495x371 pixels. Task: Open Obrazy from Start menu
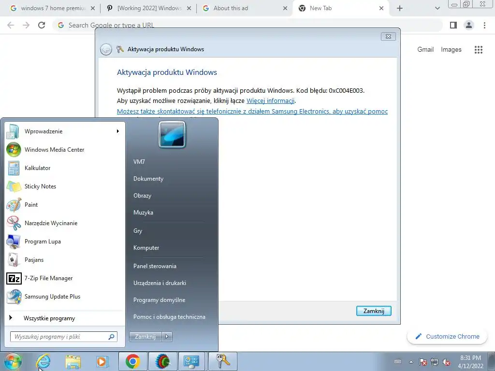click(143, 196)
